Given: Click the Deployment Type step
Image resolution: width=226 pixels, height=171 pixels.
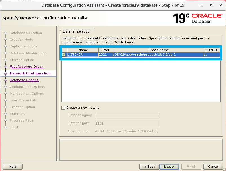Looking at the screenshot, I should point(24,46).
